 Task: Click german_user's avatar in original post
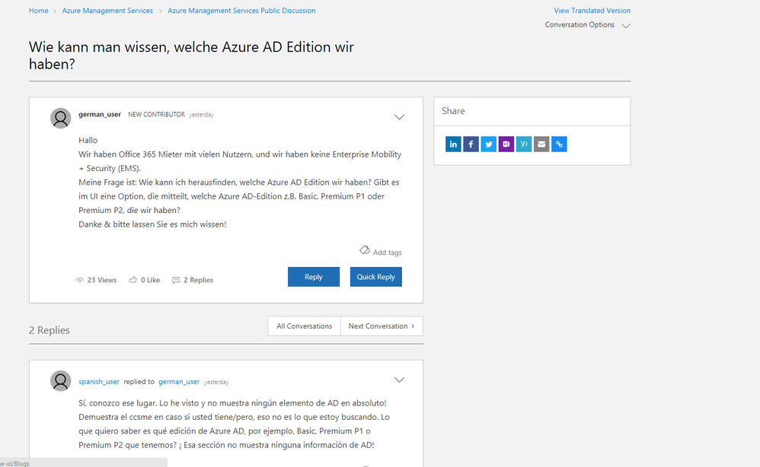pyautogui.click(x=61, y=118)
